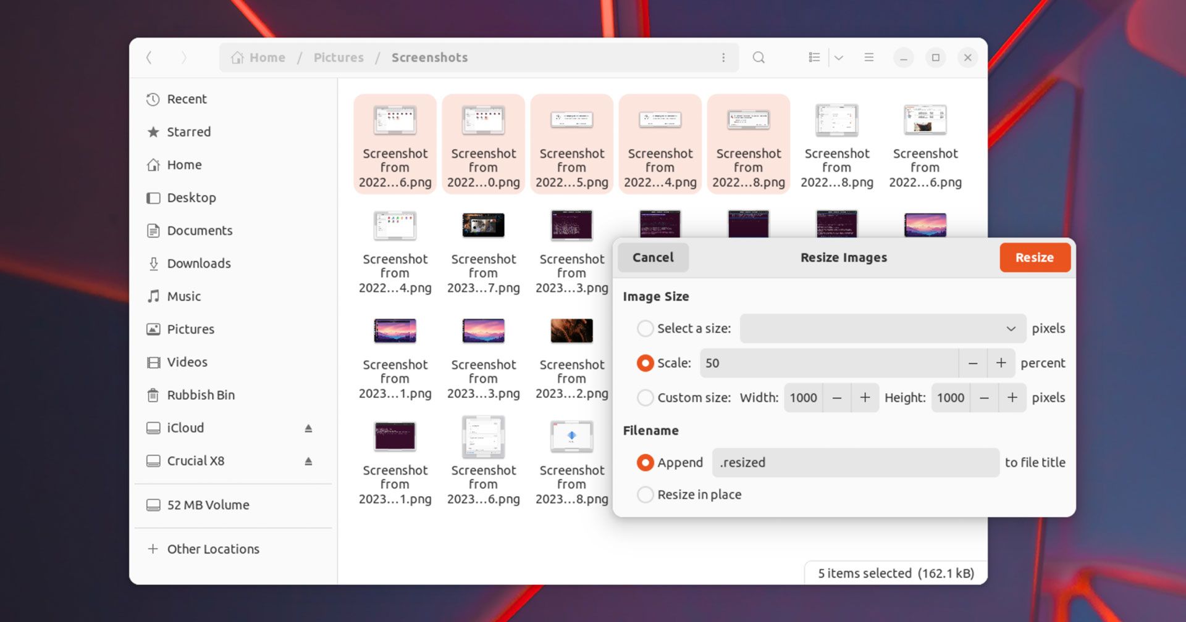
Task: Click the back navigation arrow
Action: (x=149, y=57)
